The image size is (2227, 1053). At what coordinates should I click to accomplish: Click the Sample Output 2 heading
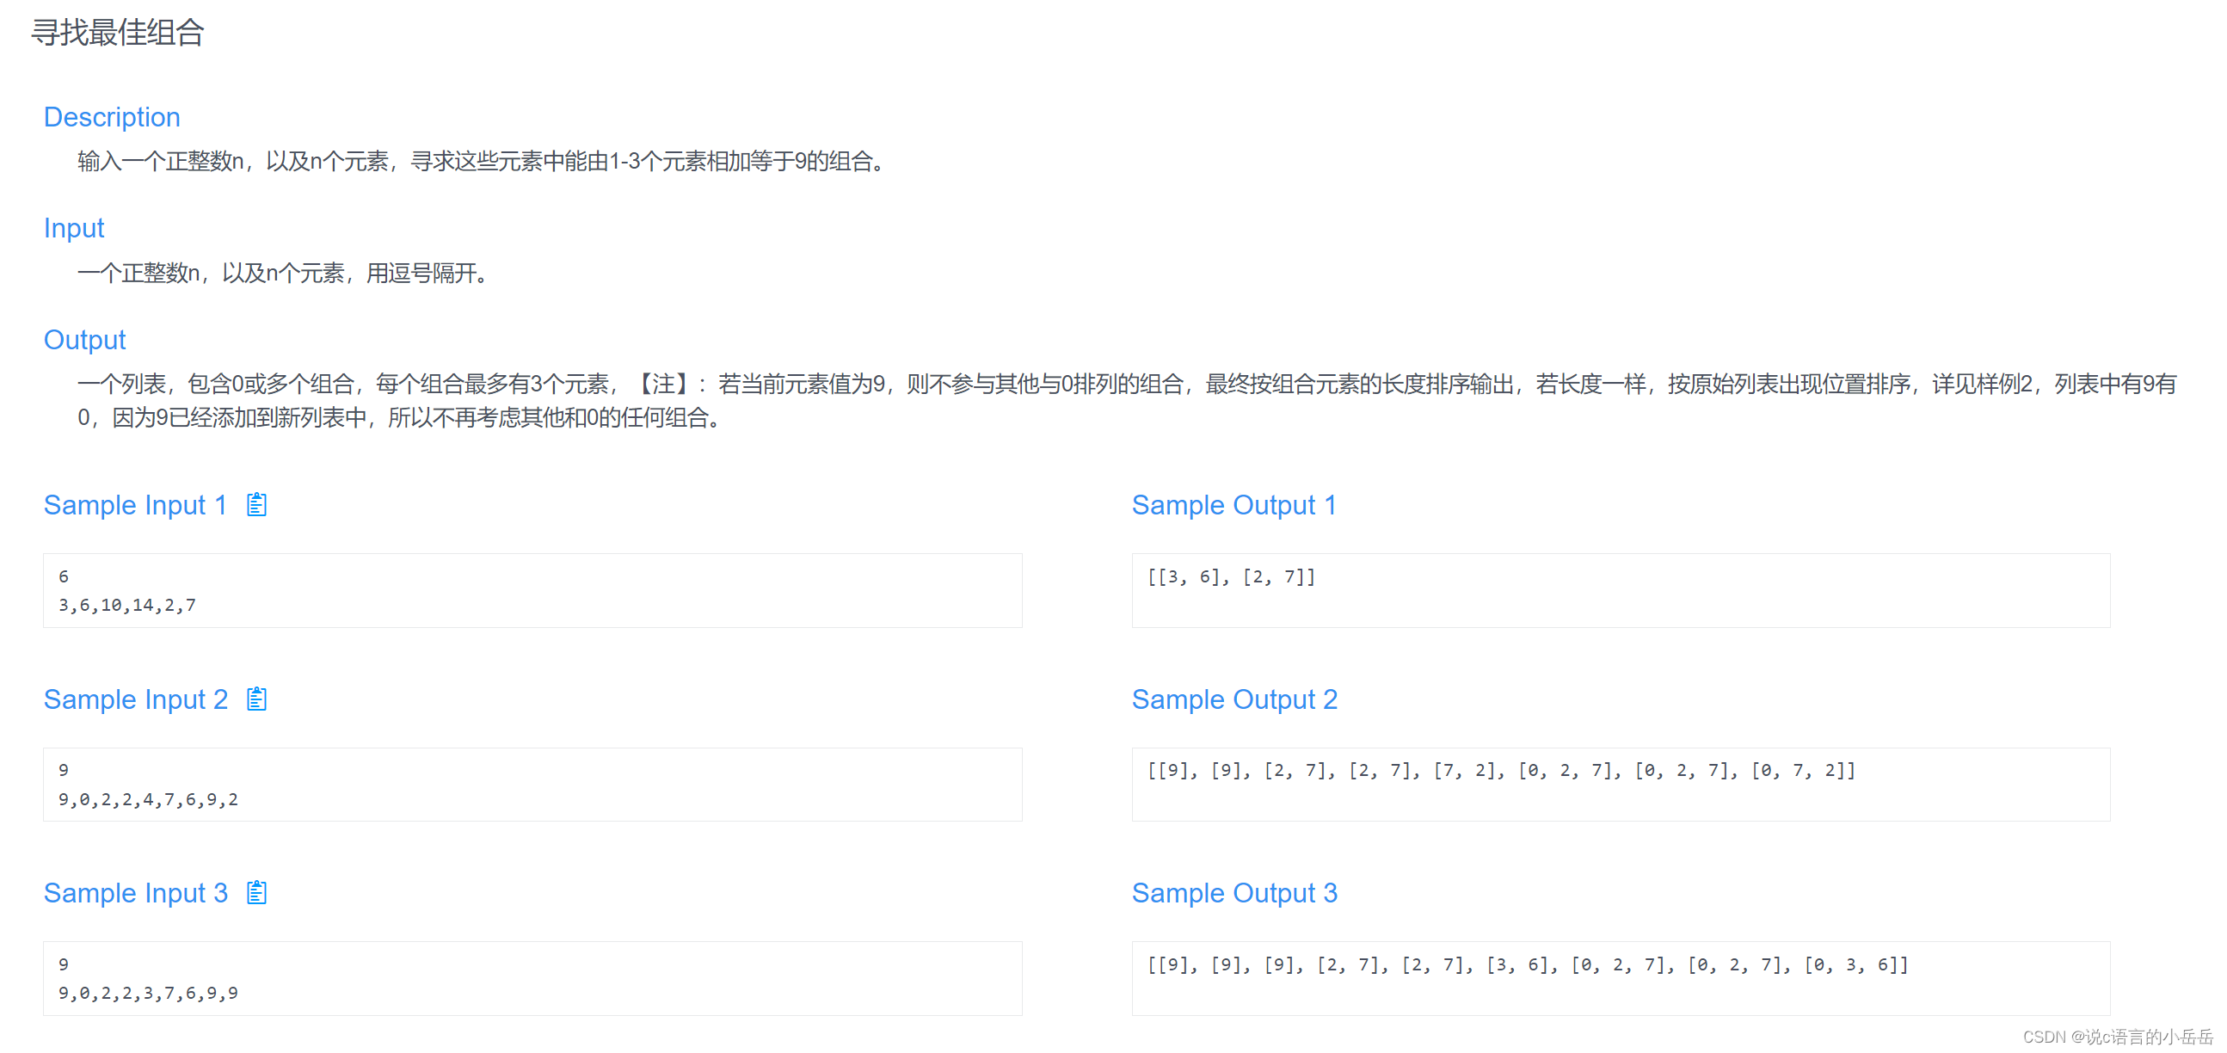click(1235, 699)
